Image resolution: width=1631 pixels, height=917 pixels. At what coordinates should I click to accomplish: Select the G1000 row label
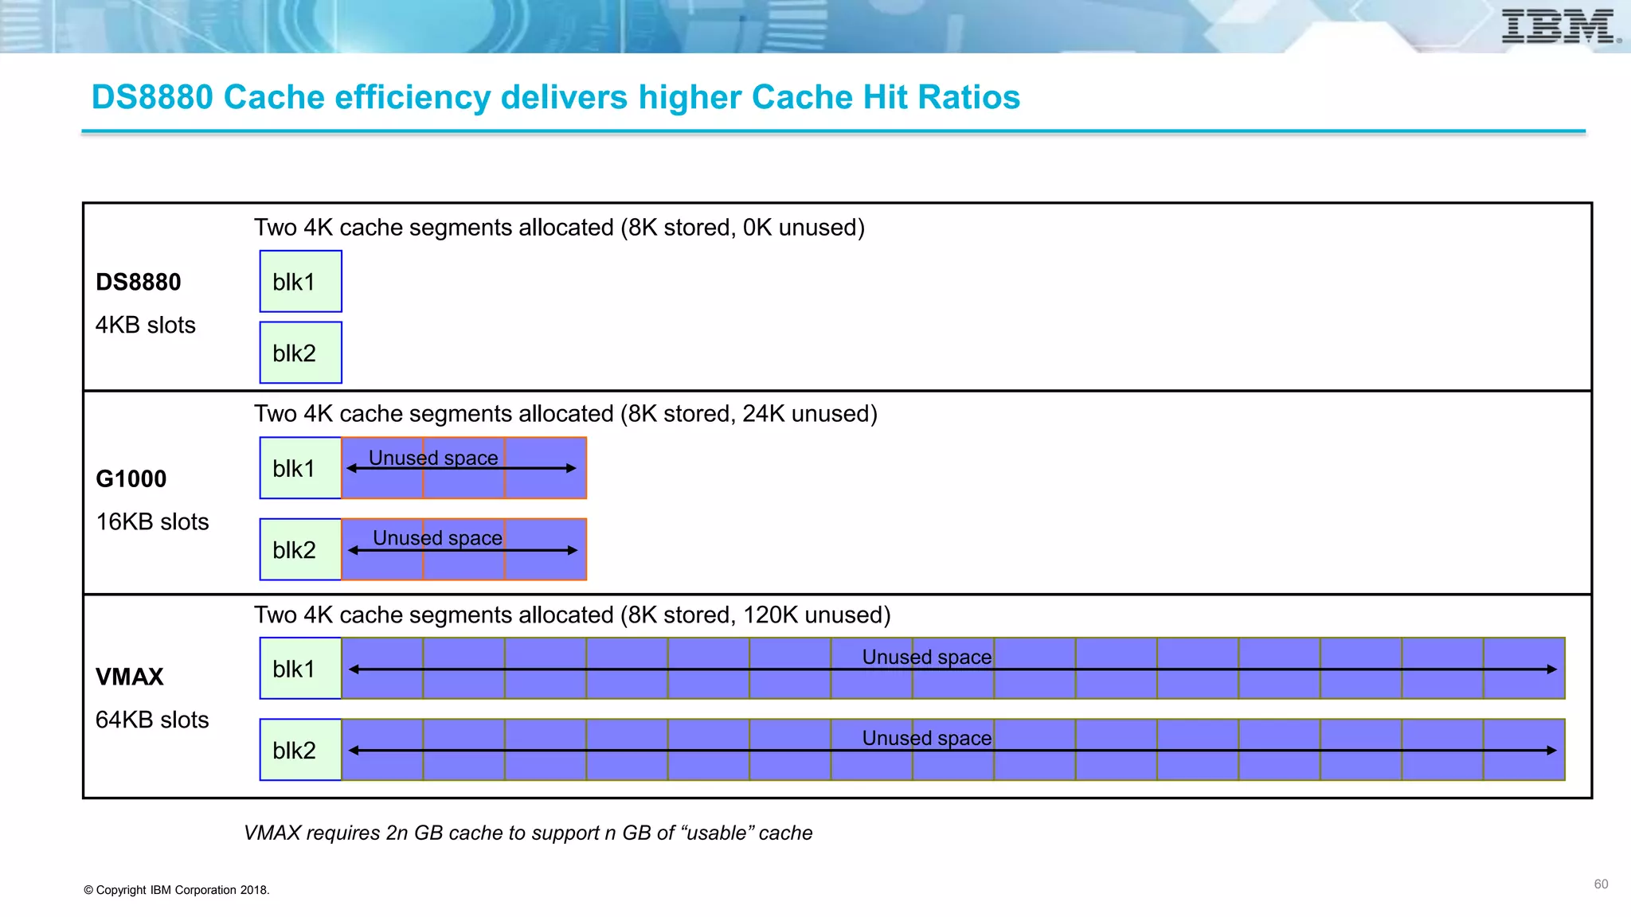[x=131, y=478]
